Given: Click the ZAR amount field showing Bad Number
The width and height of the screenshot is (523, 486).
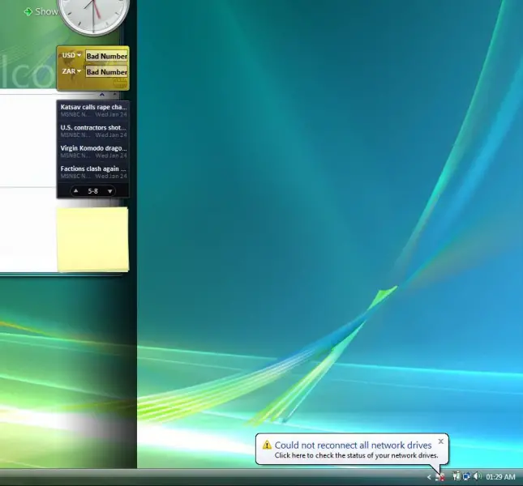Looking at the screenshot, I should point(106,72).
